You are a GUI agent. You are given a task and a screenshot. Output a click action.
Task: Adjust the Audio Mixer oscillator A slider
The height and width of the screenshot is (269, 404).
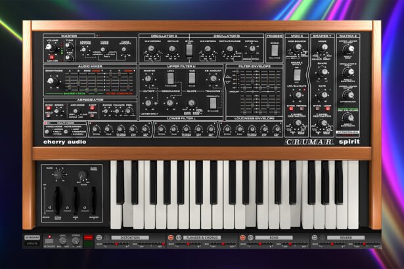pyautogui.click(x=70, y=81)
